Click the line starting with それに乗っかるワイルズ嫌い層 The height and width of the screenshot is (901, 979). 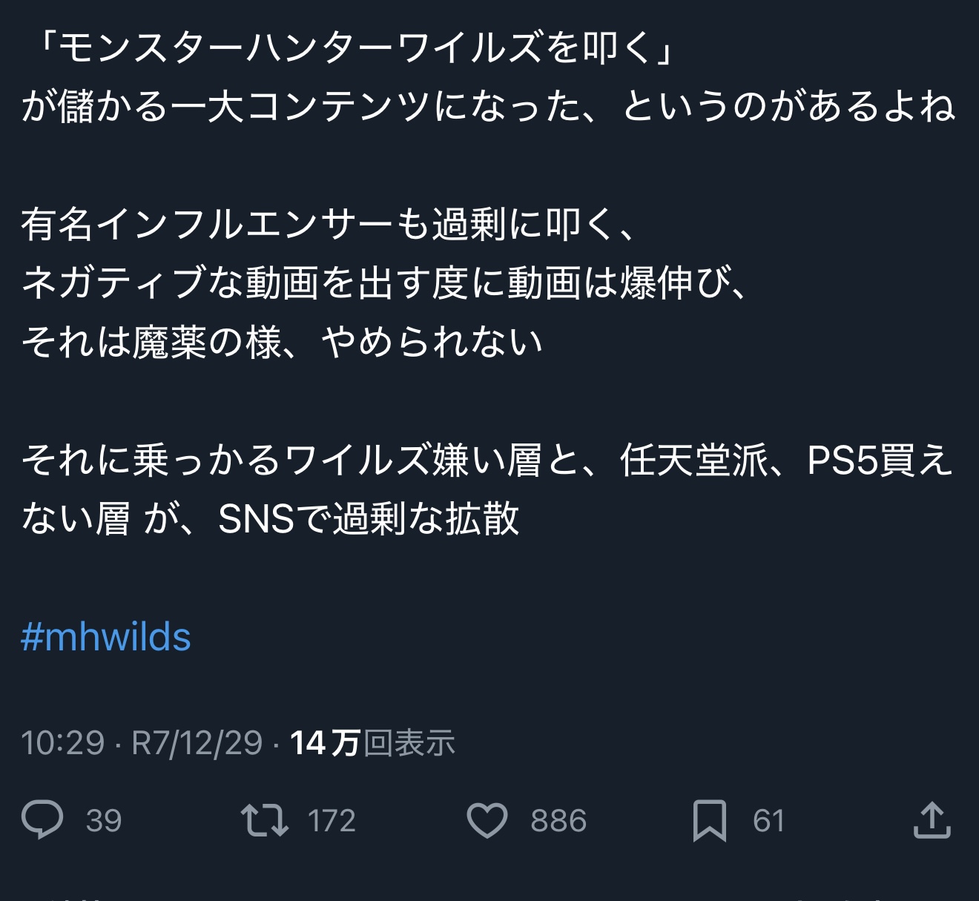(x=487, y=460)
